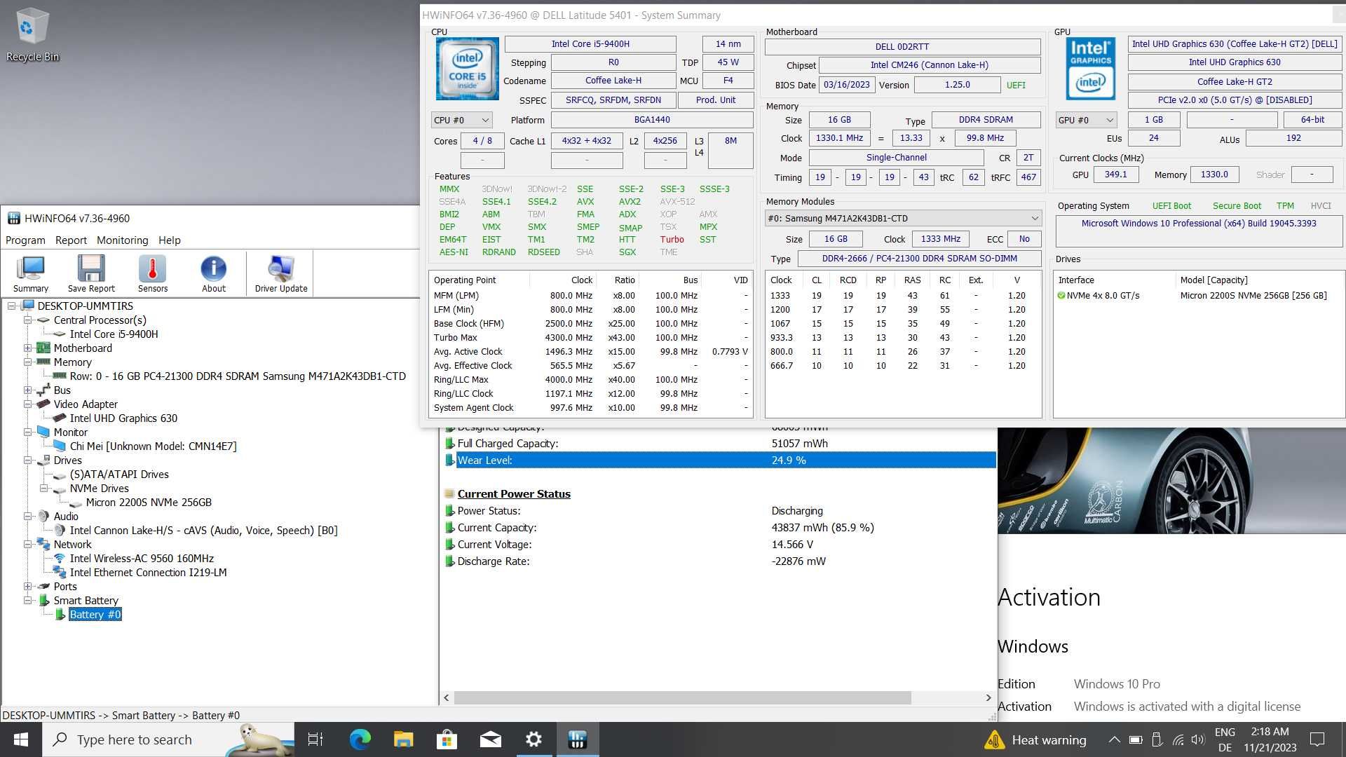This screenshot has height=757, width=1346.
Task: Select Micron 2200S NVMe 256GB tree item
Action: click(x=149, y=503)
